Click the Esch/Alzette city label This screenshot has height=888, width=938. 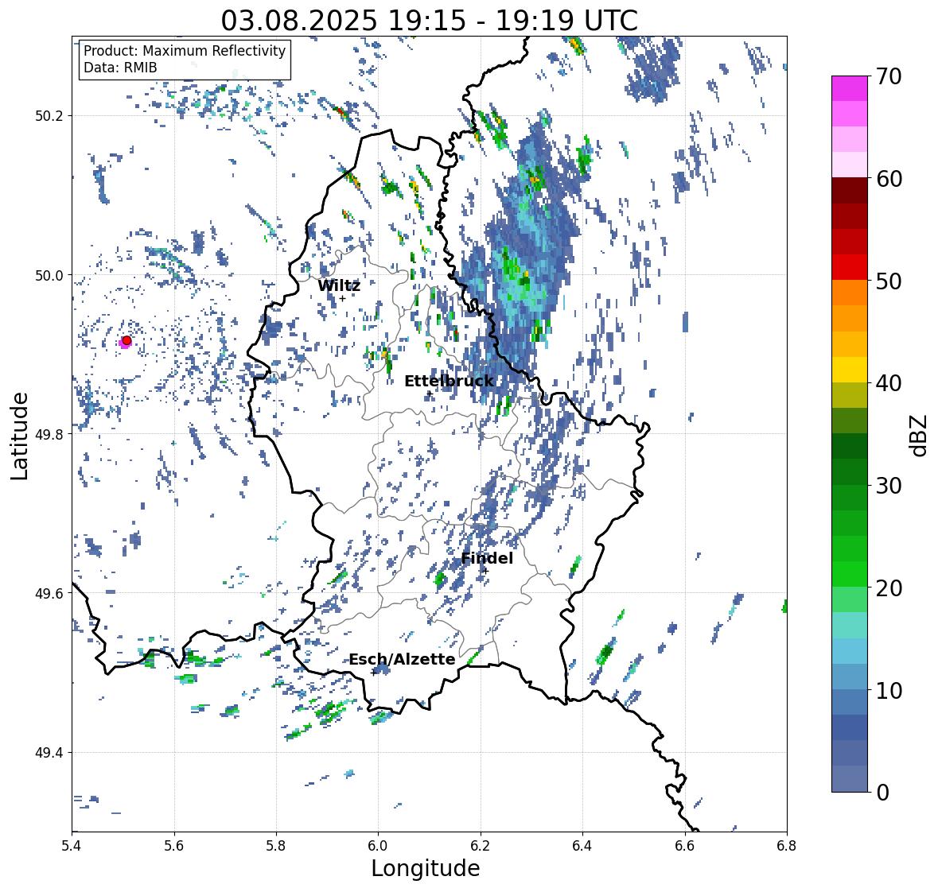pyautogui.click(x=402, y=659)
